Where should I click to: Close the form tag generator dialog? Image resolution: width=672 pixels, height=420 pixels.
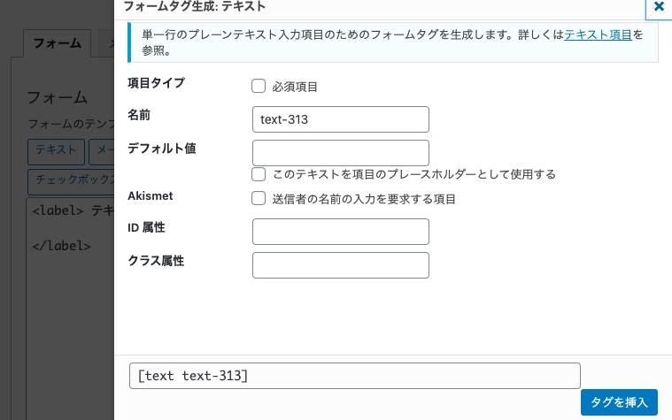tap(658, 7)
